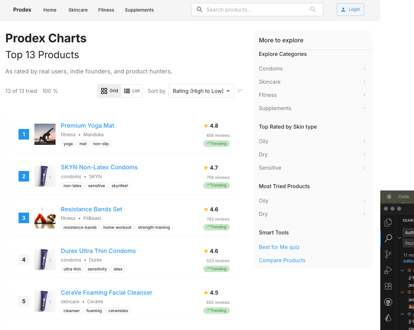The height and width of the screenshot is (330, 414).
Task: Click the Login button
Action: click(350, 10)
